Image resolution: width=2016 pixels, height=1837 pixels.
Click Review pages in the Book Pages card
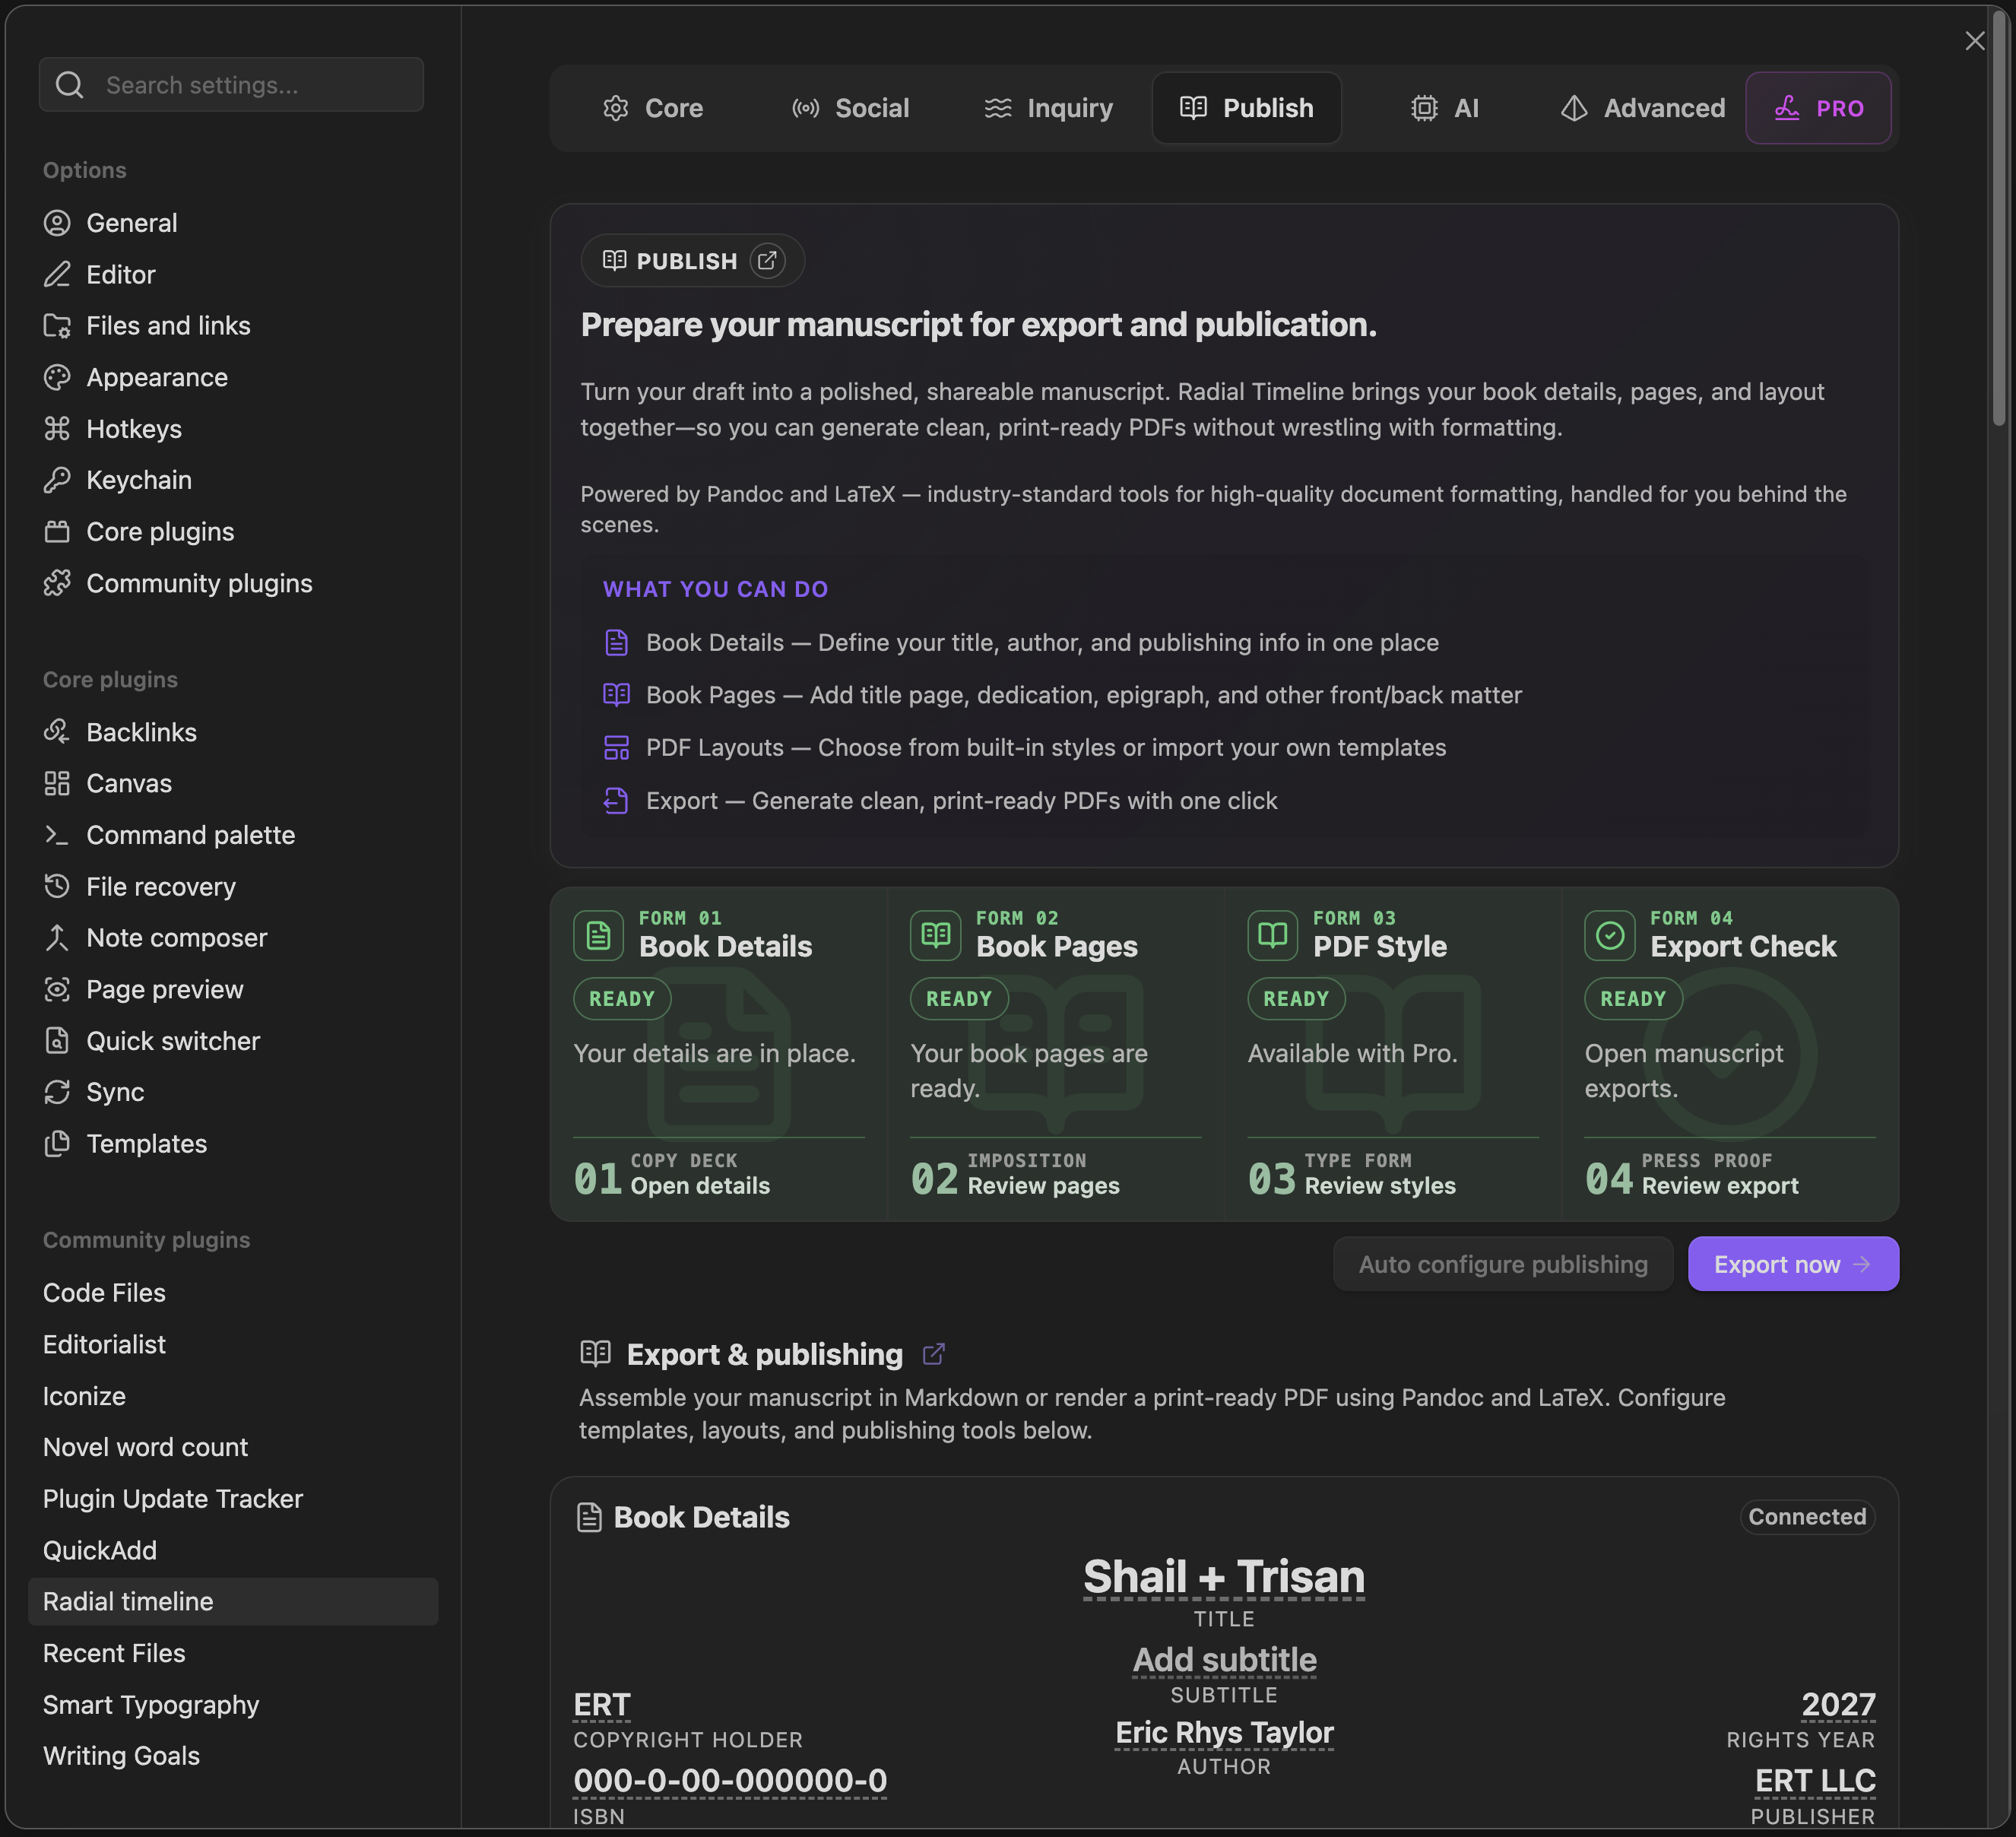tap(1043, 1186)
